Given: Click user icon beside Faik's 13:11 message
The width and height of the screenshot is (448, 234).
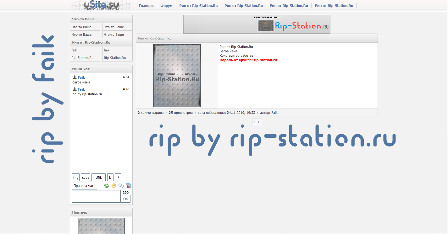Looking at the screenshot, I should 75,77.
